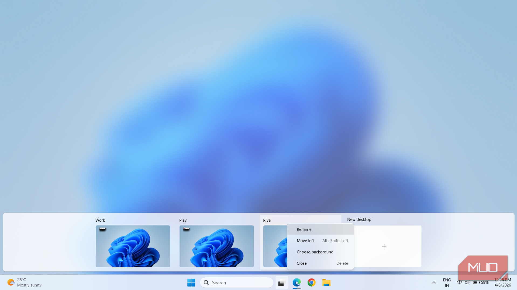Click the Wi-Fi network icon
Screen dimensions: 517x290
click(x=459, y=282)
